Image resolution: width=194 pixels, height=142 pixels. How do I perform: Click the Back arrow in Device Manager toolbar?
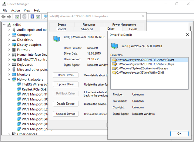point(3,16)
